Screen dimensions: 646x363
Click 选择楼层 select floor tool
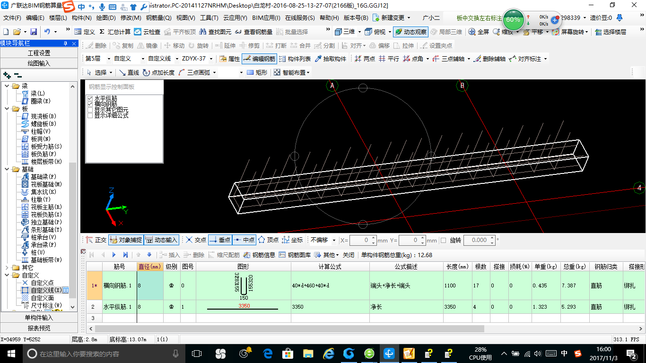(611, 32)
